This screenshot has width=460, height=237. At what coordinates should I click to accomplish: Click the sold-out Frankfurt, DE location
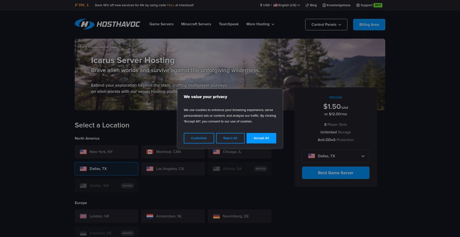tap(107, 233)
